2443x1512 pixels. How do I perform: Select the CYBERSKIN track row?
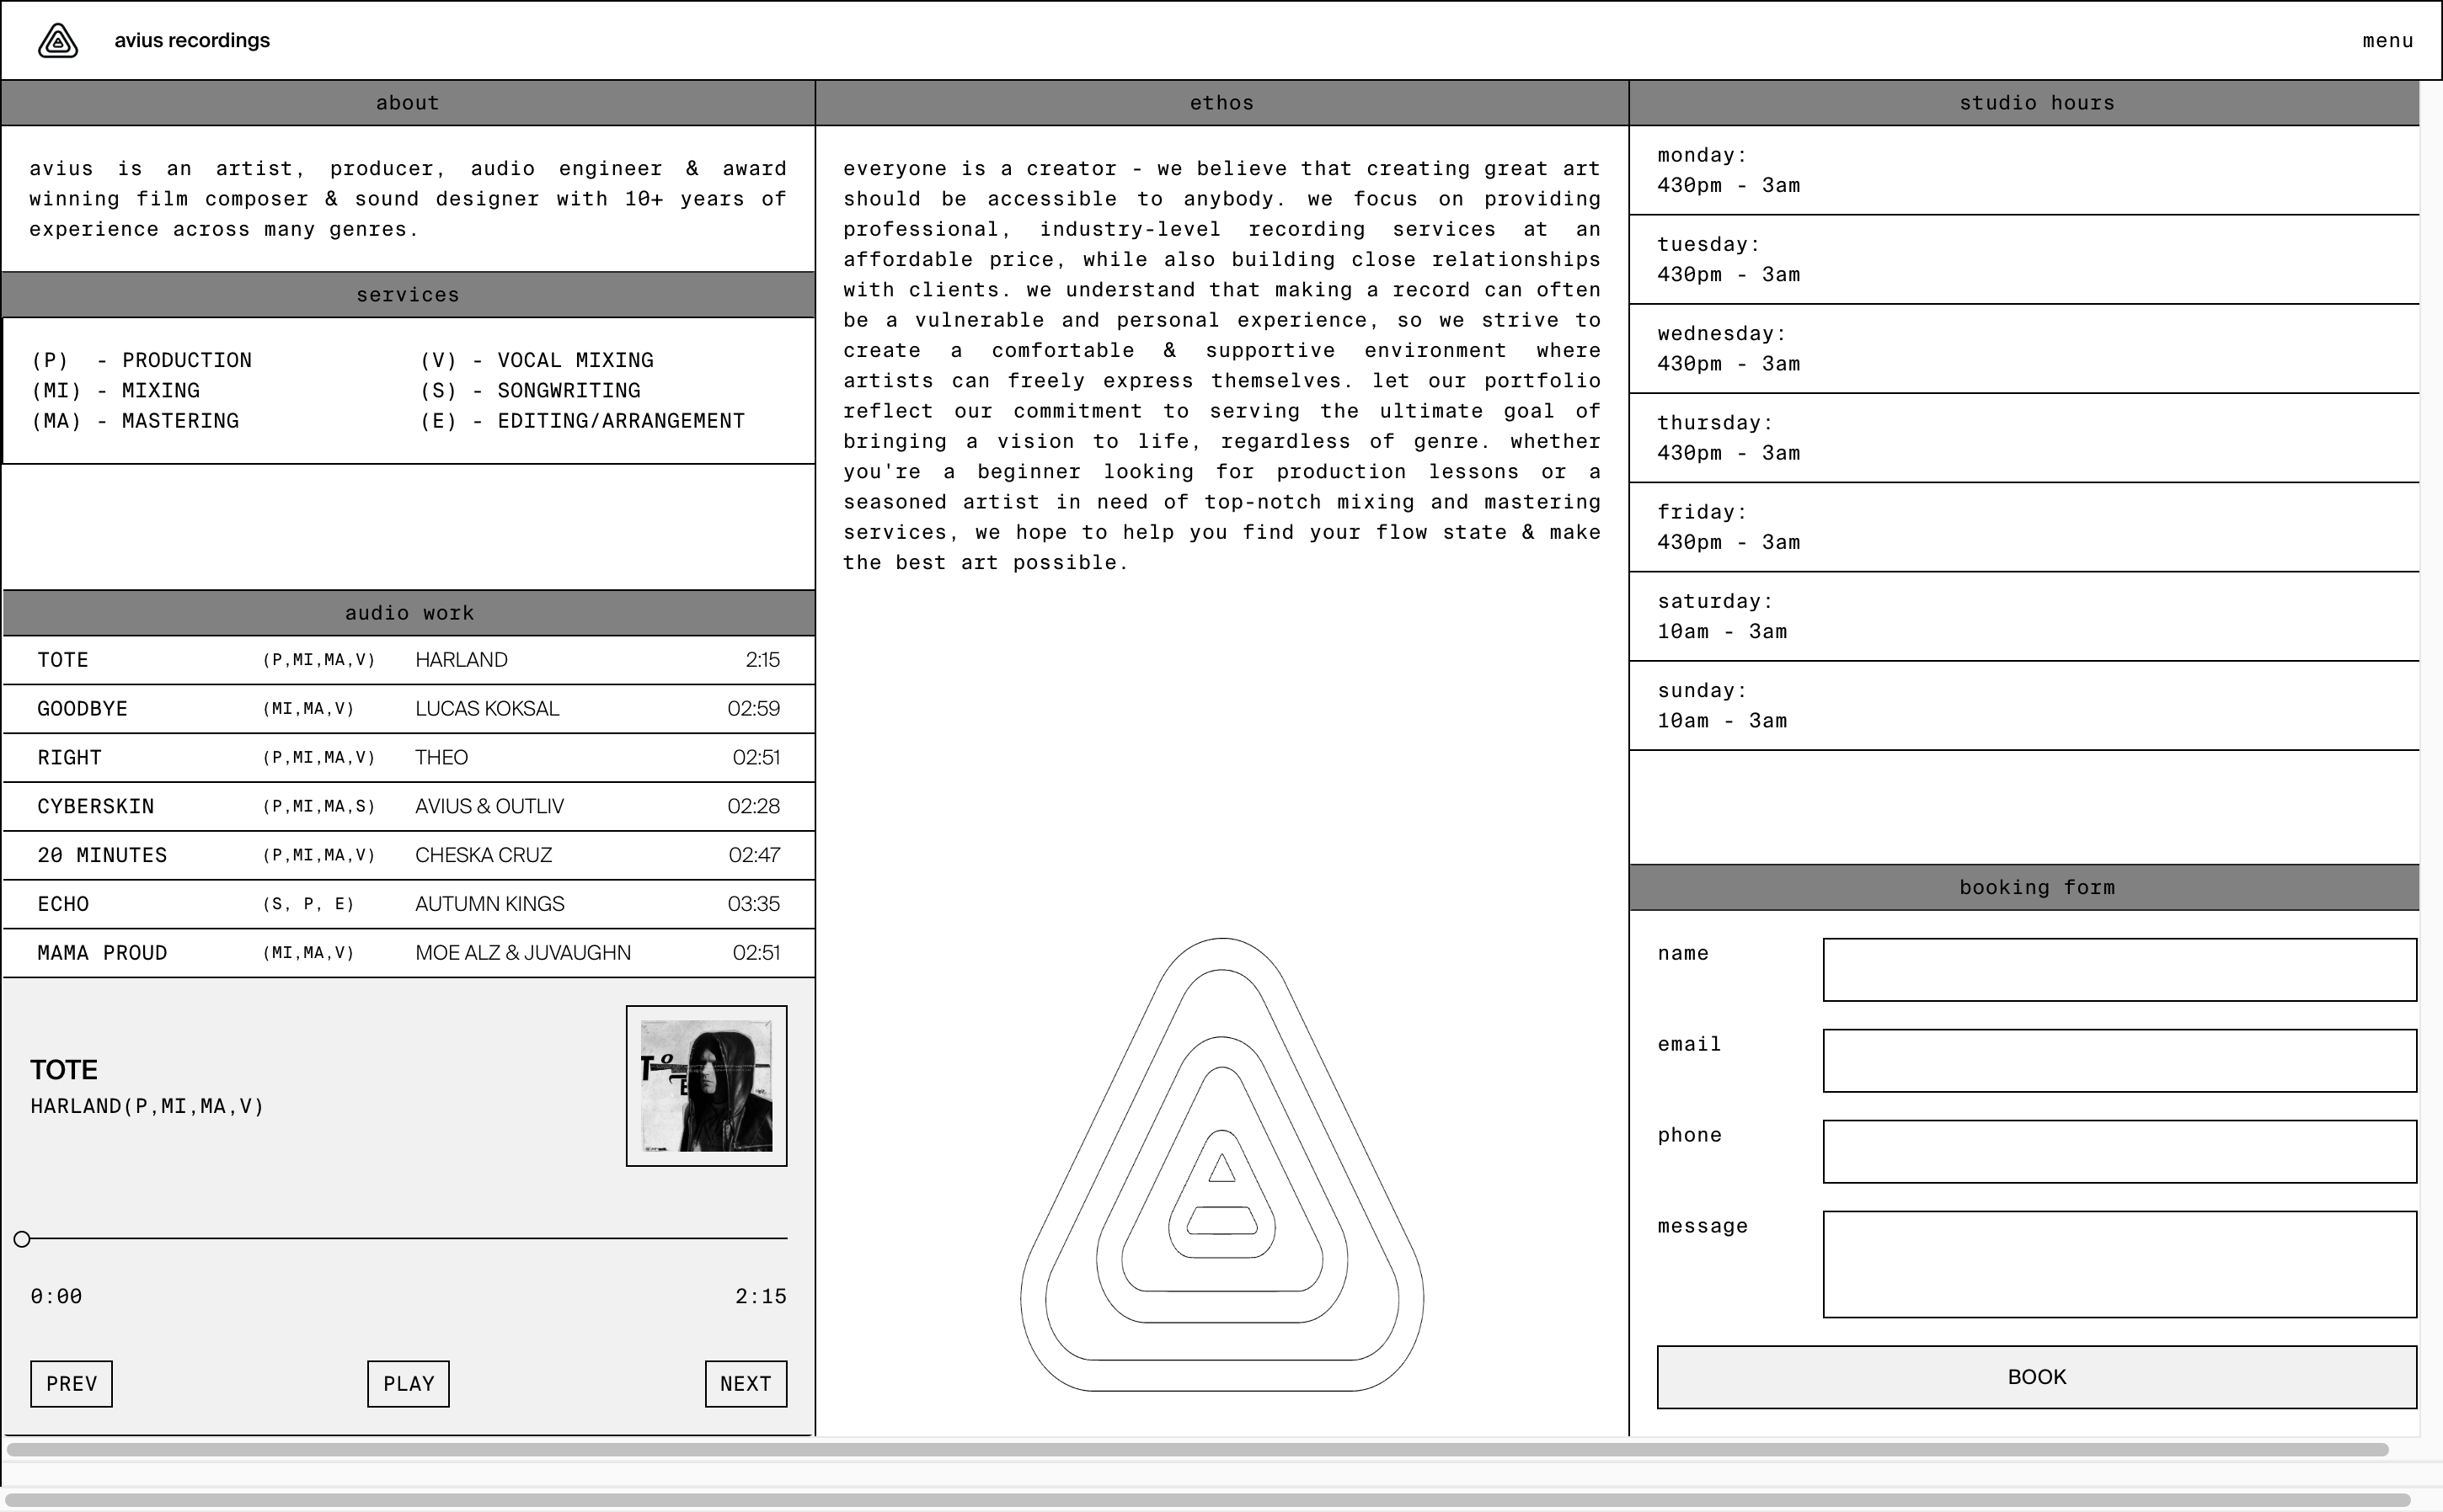pos(409,807)
